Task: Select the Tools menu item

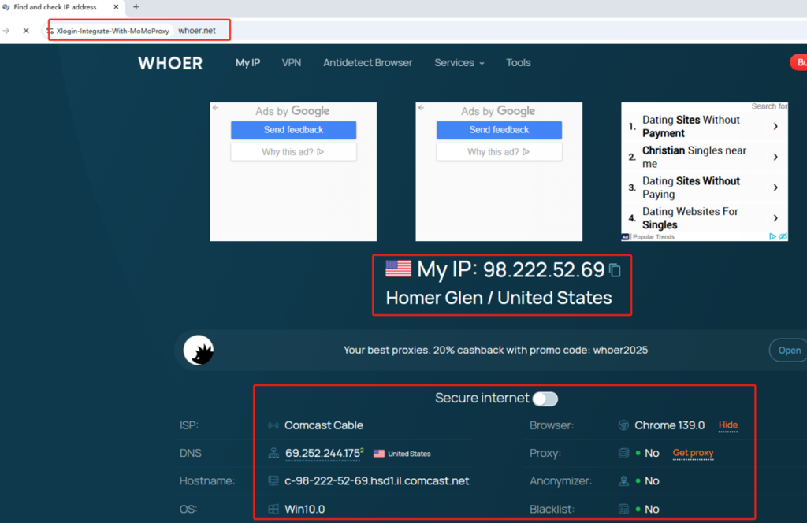Action: coord(518,63)
